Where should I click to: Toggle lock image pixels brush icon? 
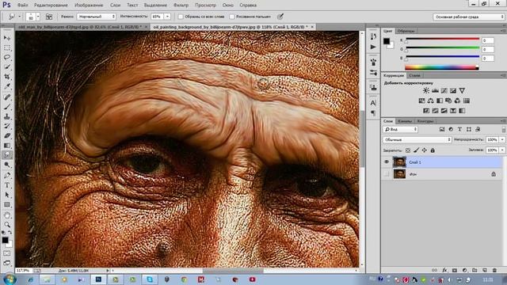pyautogui.click(x=416, y=150)
